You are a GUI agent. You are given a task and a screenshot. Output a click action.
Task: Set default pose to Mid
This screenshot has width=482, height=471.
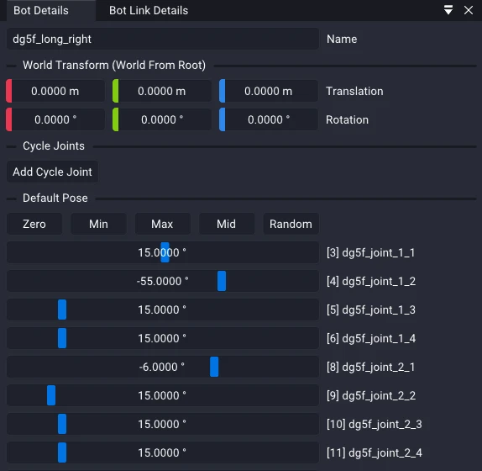pyautogui.click(x=227, y=224)
